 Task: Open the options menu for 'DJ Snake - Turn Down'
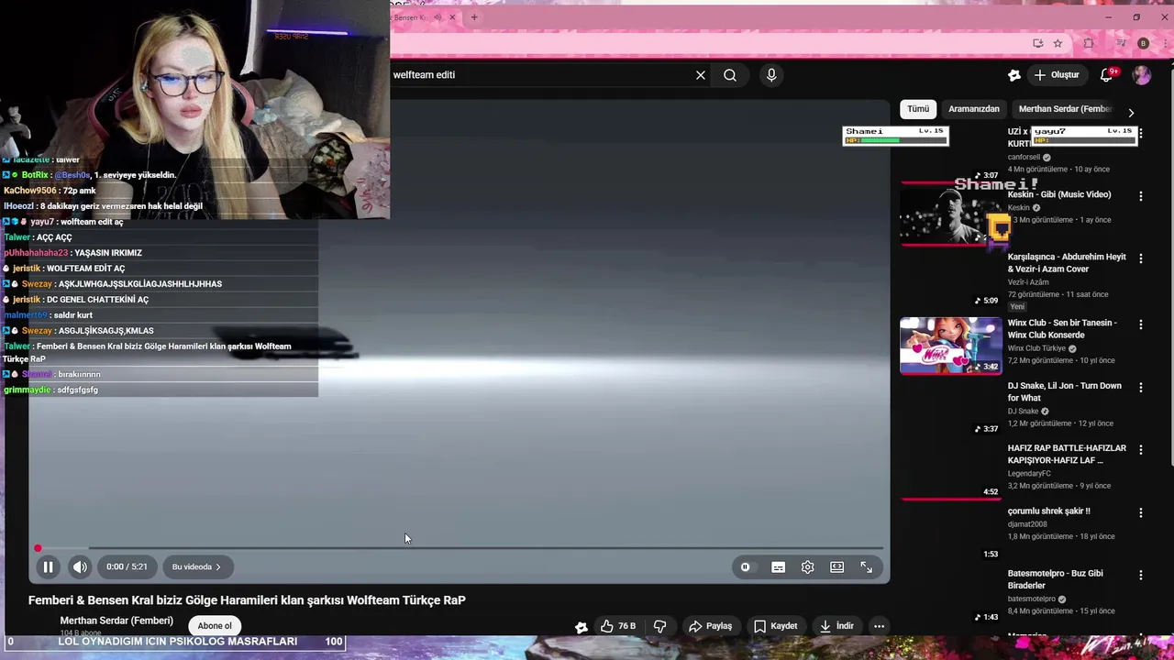[1141, 388]
